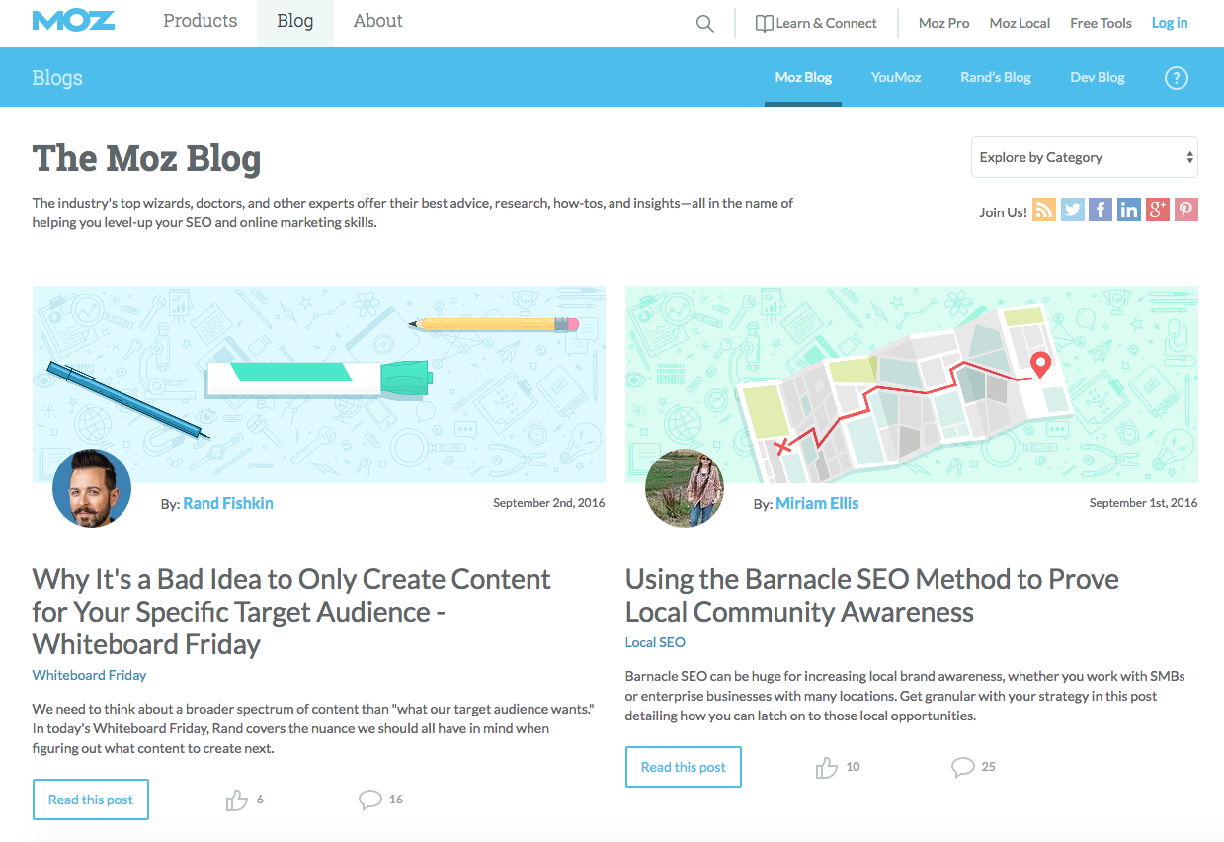1224x842 pixels.
Task: Click the Pinterest icon
Action: (x=1185, y=210)
